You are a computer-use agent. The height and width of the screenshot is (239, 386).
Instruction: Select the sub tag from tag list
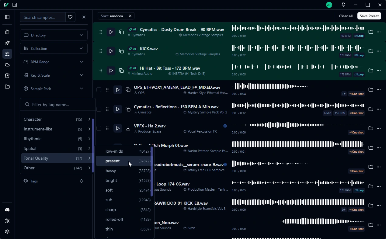(x=109, y=200)
